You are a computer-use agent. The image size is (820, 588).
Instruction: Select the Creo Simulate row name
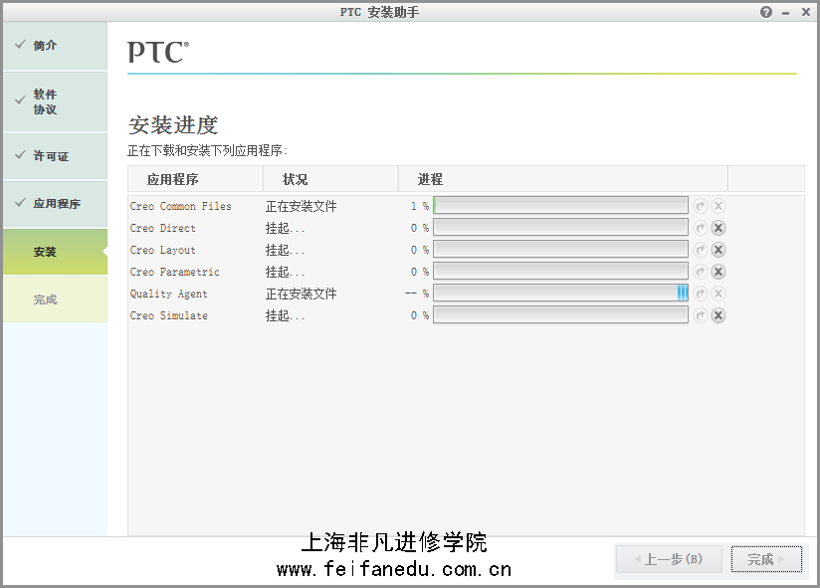(x=168, y=316)
